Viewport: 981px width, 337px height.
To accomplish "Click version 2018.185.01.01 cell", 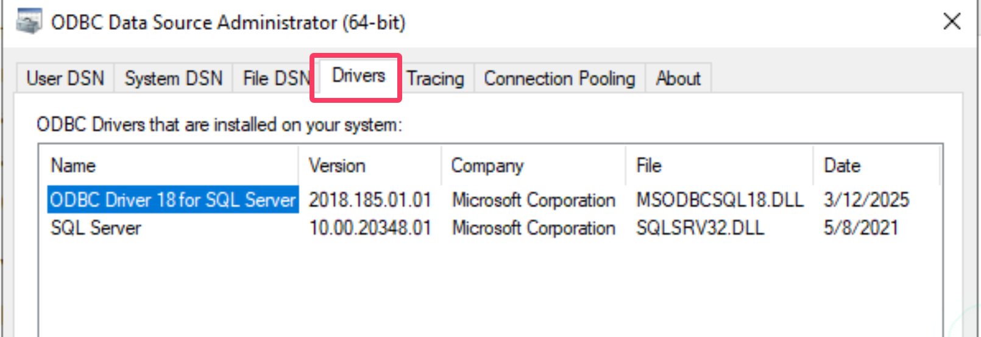I will click(x=370, y=200).
